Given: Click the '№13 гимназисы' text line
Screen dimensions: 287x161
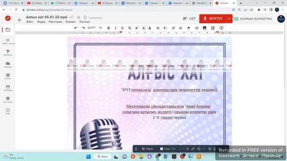Looking at the screenshot, I should click(x=169, y=90).
